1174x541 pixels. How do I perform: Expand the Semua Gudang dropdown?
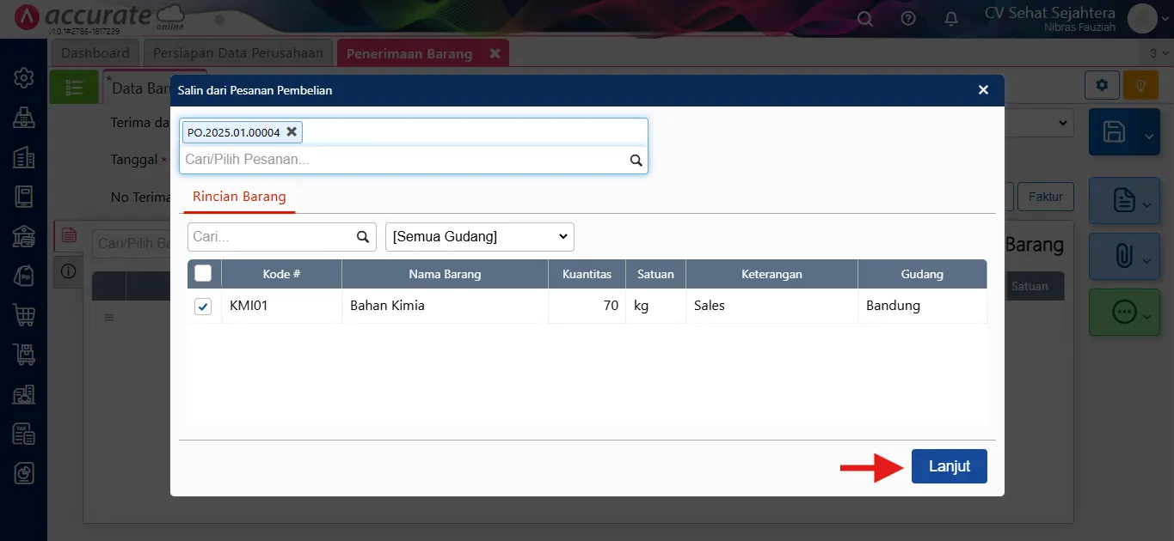coord(480,236)
